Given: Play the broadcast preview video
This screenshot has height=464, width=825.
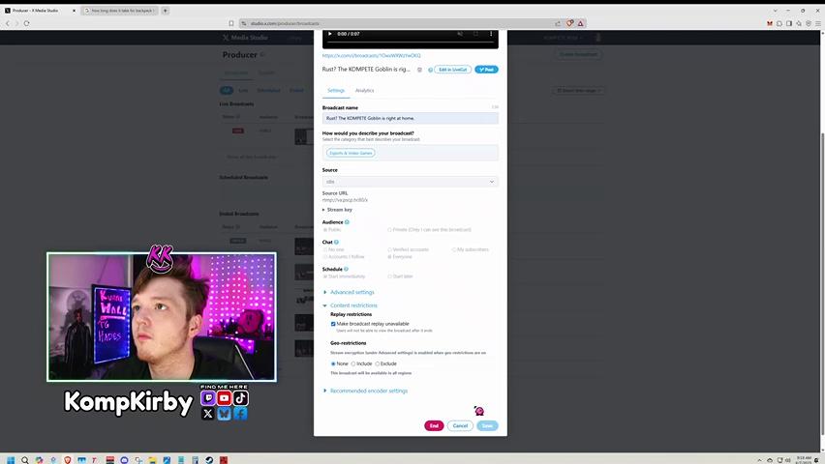Looking at the screenshot, I should (330, 34).
